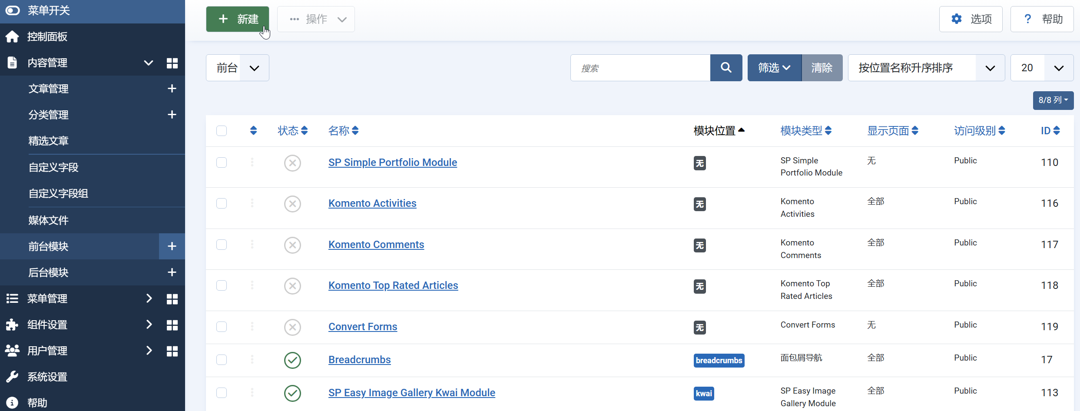This screenshot has height=411, width=1080.
Task: Open the 8/8 列 columns dropdown
Action: (1053, 100)
